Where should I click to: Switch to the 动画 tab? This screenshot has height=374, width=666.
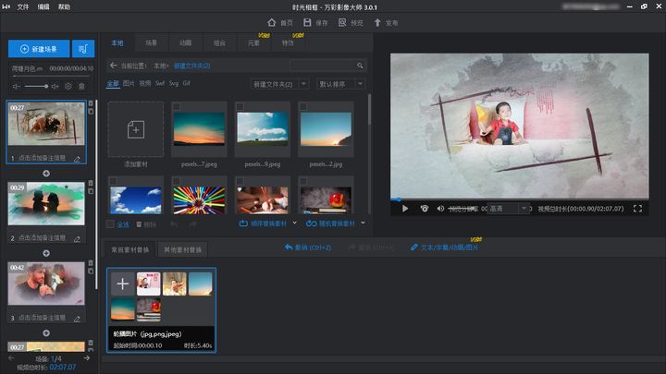tap(185, 42)
